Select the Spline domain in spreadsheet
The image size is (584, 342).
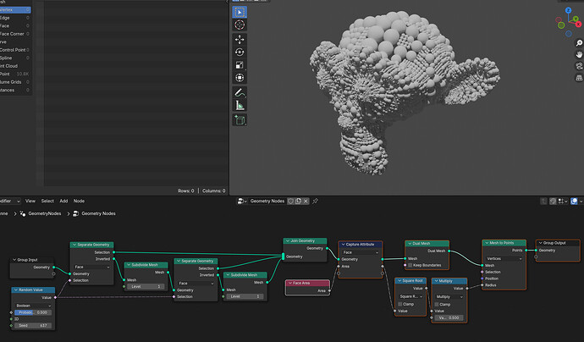pyautogui.click(x=15, y=58)
